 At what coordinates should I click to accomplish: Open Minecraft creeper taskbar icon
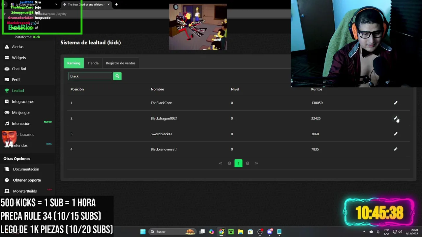click(231, 232)
